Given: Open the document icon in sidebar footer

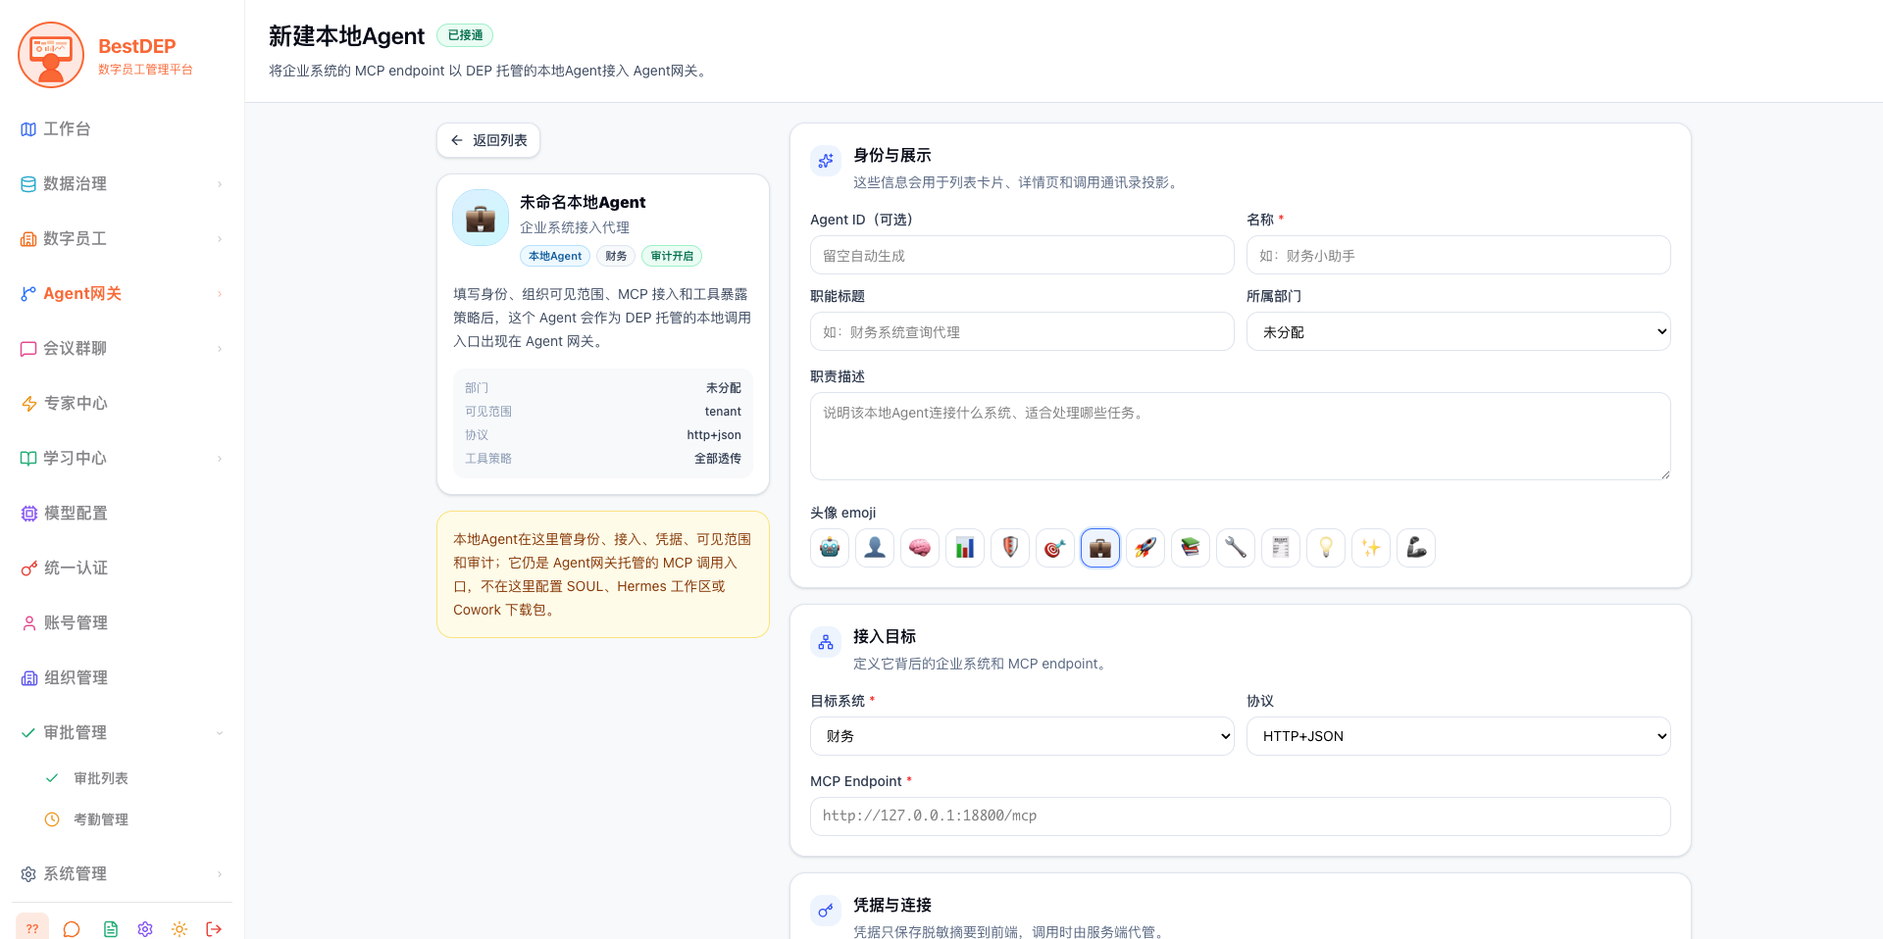Looking at the screenshot, I should (111, 928).
